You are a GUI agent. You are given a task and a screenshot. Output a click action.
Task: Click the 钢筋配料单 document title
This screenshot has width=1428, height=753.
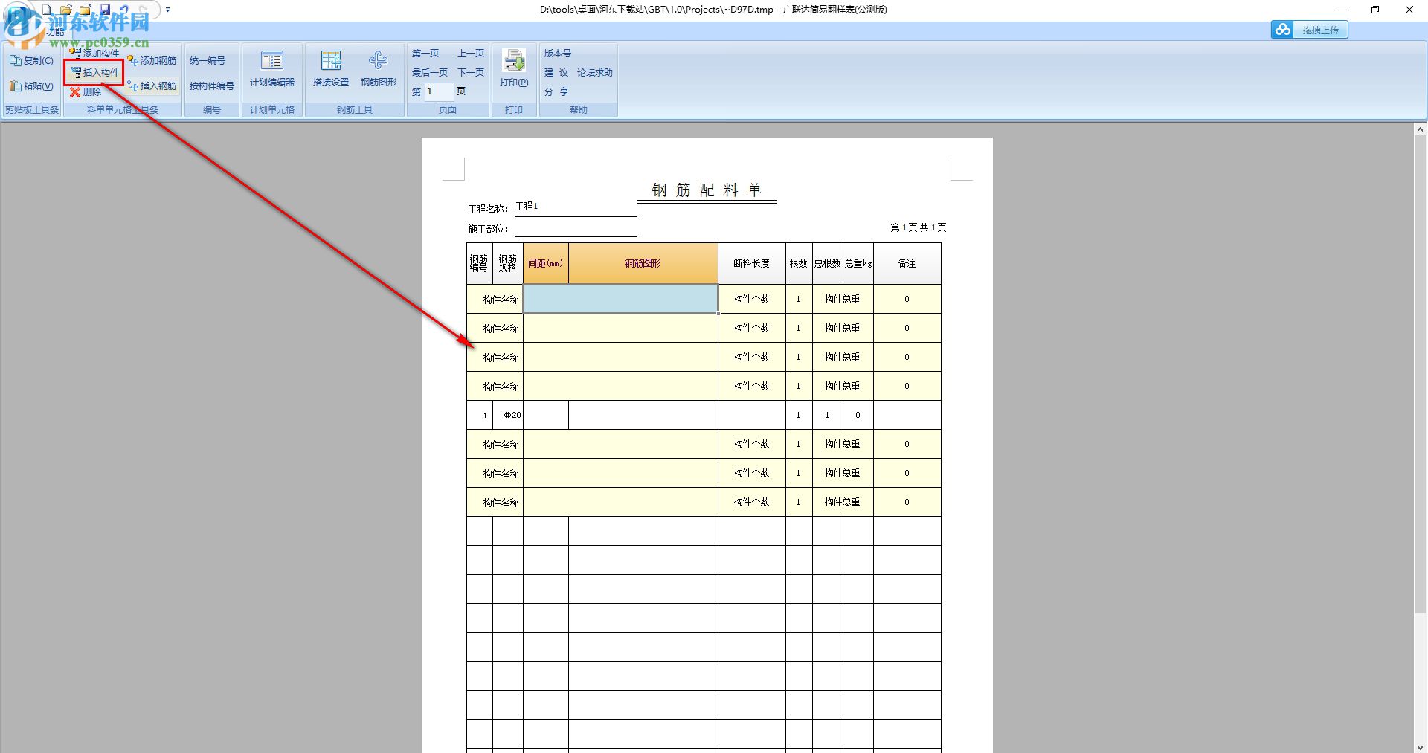click(x=707, y=190)
